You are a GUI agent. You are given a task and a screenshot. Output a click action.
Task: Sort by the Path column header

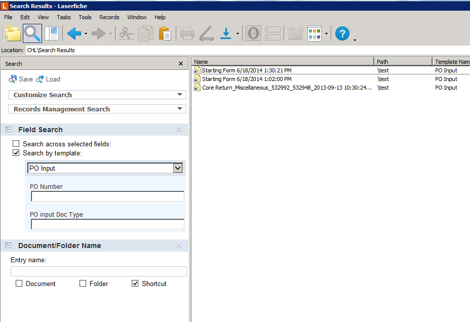coord(403,61)
